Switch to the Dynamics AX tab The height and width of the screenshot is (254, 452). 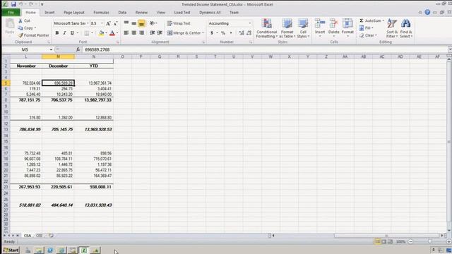pyautogui.click(x=210, y=13)
